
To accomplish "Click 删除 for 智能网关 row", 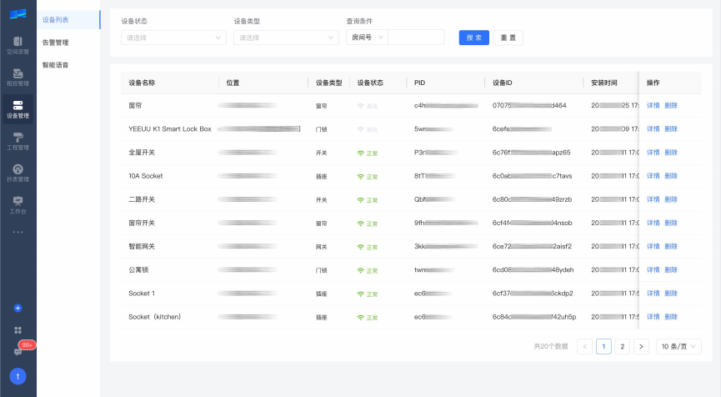I will pyautogui.click(x=671, y=246).
